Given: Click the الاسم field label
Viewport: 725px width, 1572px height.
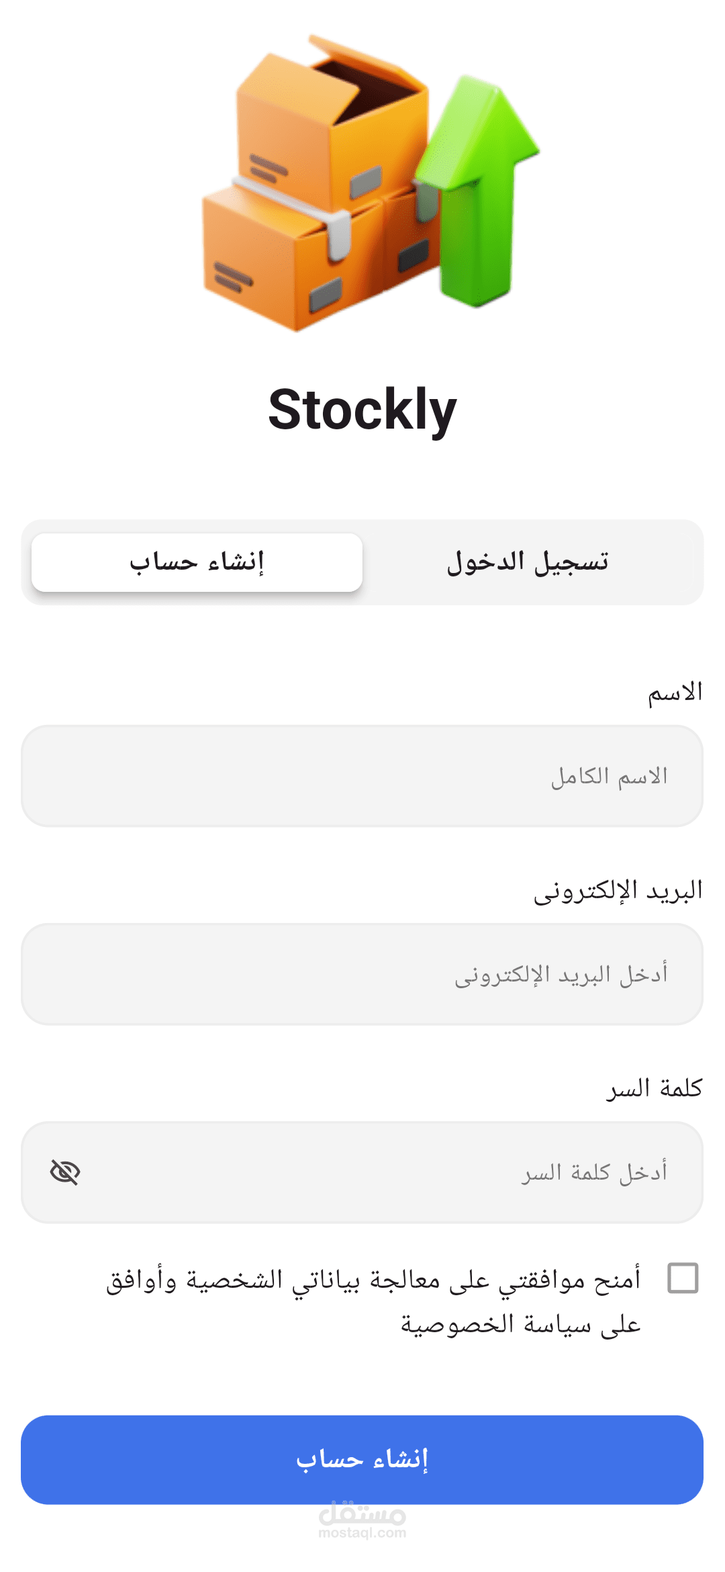Looking at the screenshot, I should pos(675,693).
